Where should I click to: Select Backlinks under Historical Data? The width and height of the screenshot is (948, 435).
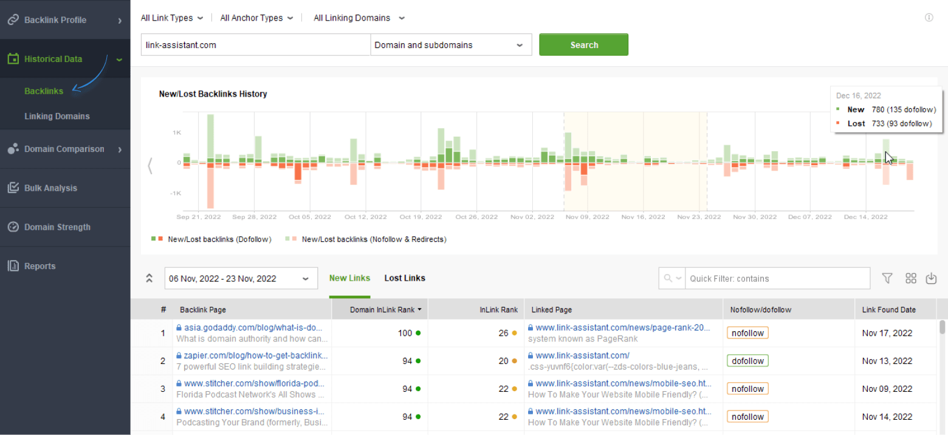tap(44, 91)
